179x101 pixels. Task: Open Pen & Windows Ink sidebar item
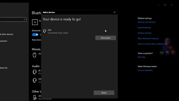pos(4,68)
